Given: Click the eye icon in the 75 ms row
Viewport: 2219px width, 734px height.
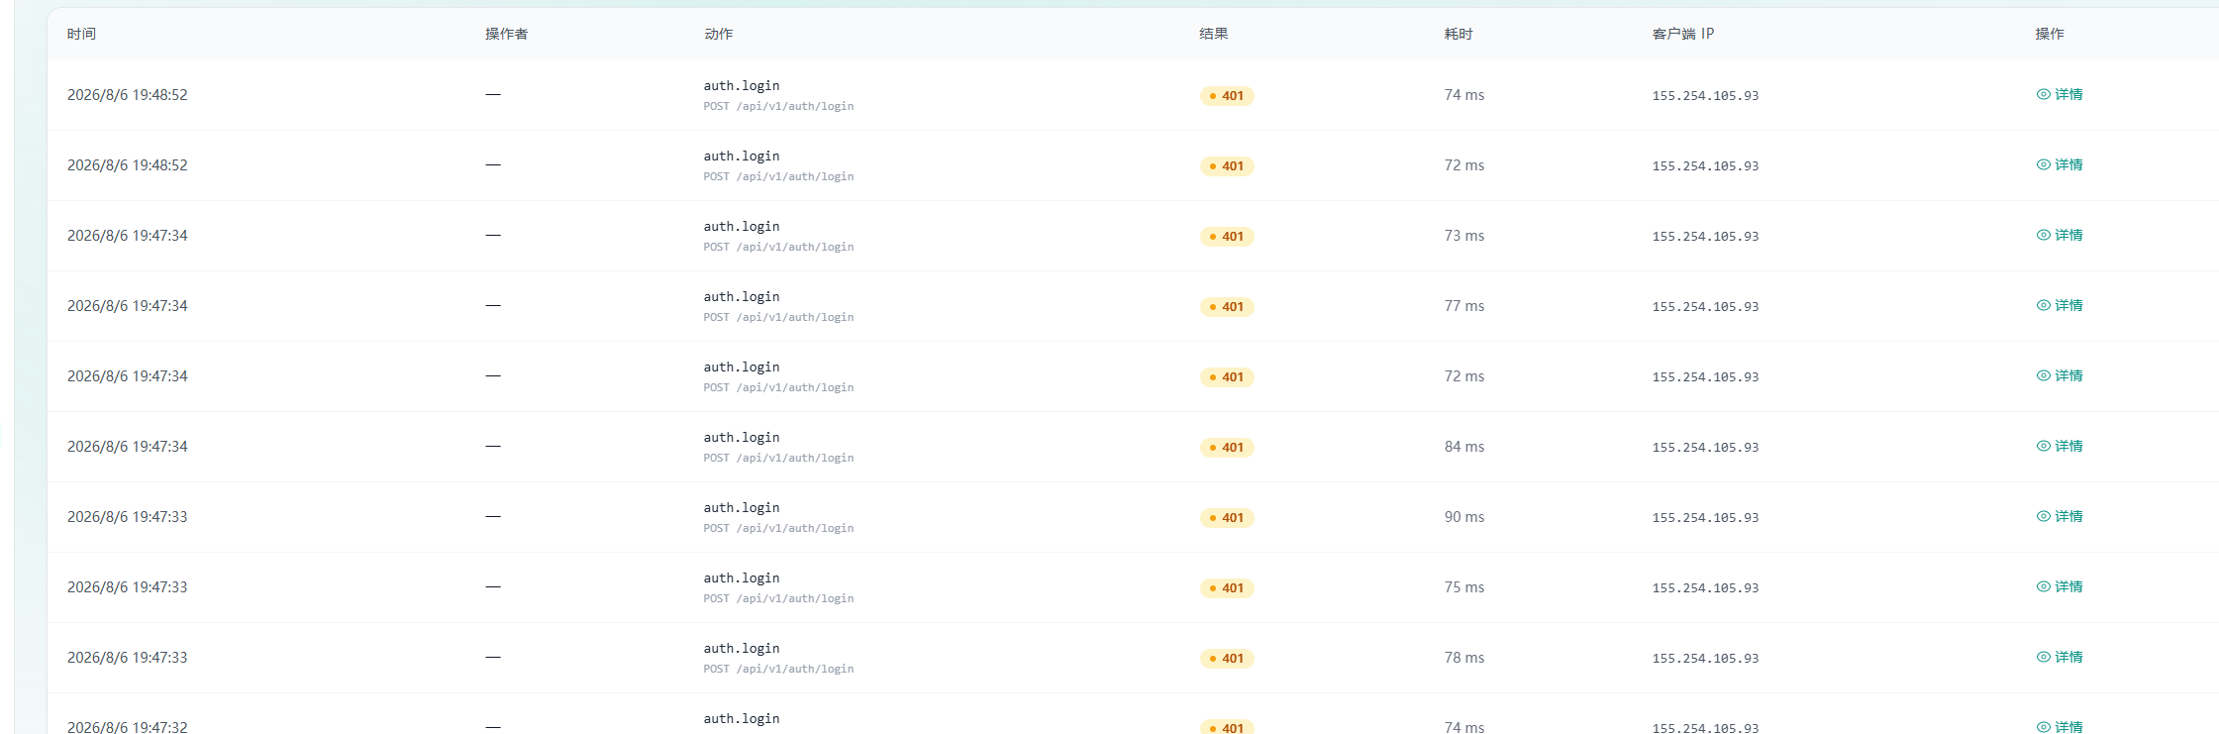Looking at the screenshot, I should [x=2043, y=586].
